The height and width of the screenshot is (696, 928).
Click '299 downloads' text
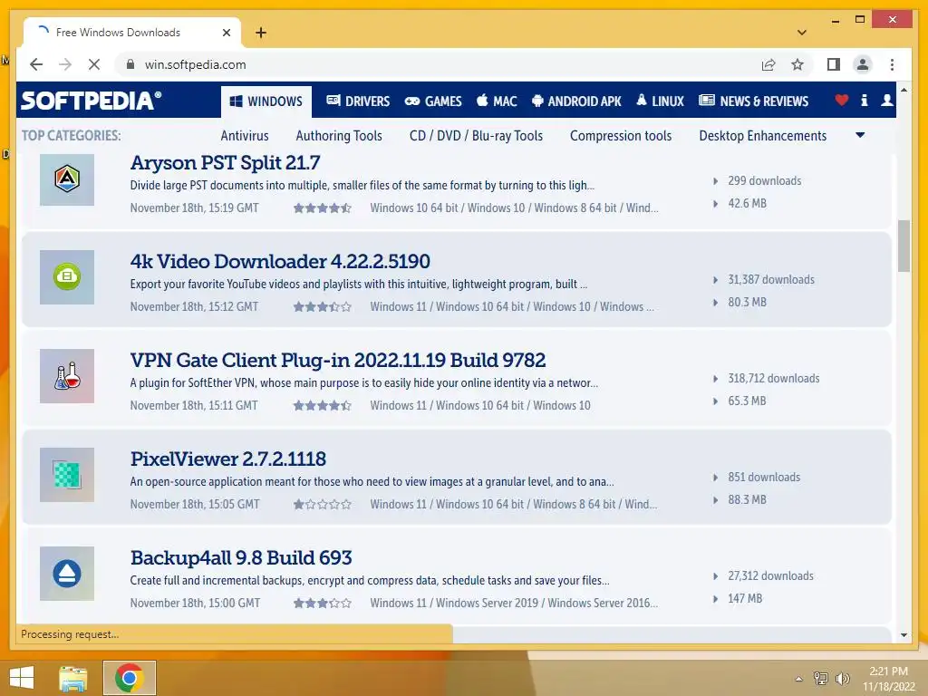click(765, 180)
